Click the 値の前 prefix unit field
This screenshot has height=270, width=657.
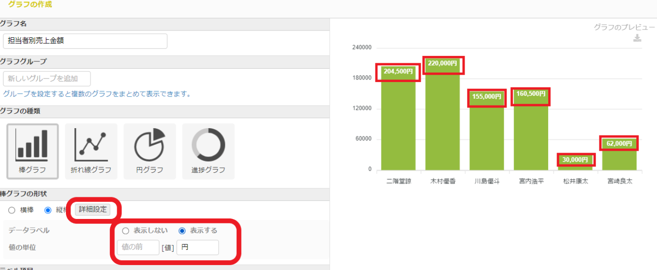click(138, 247)
